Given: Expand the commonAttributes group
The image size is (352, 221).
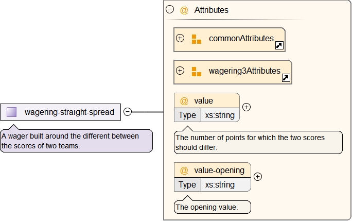Looking at the screenshot, I should click(180, 38).
